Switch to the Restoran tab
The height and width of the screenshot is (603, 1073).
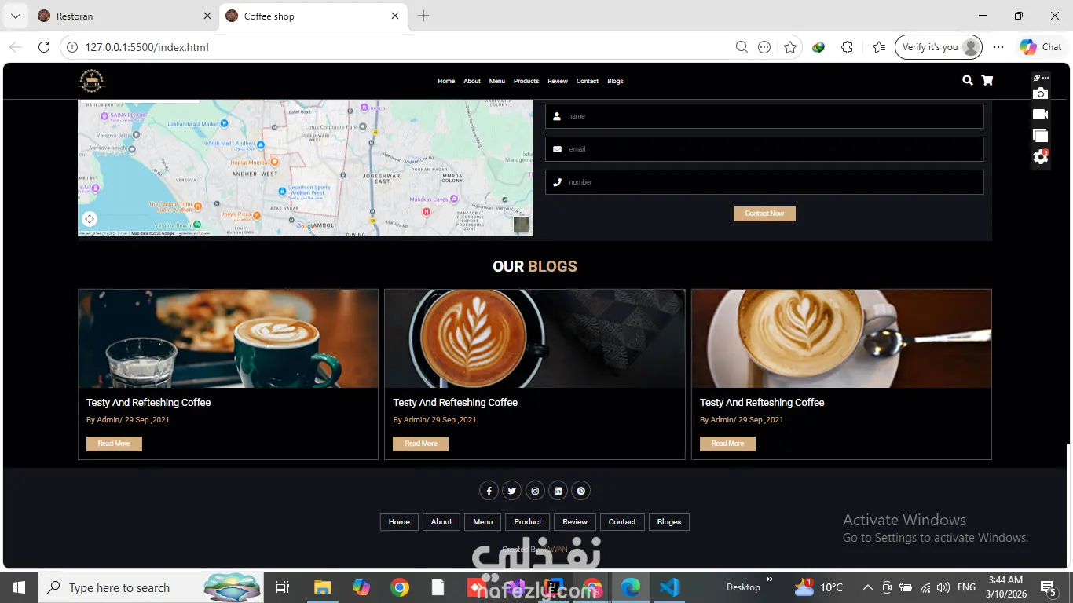point(124,16)
